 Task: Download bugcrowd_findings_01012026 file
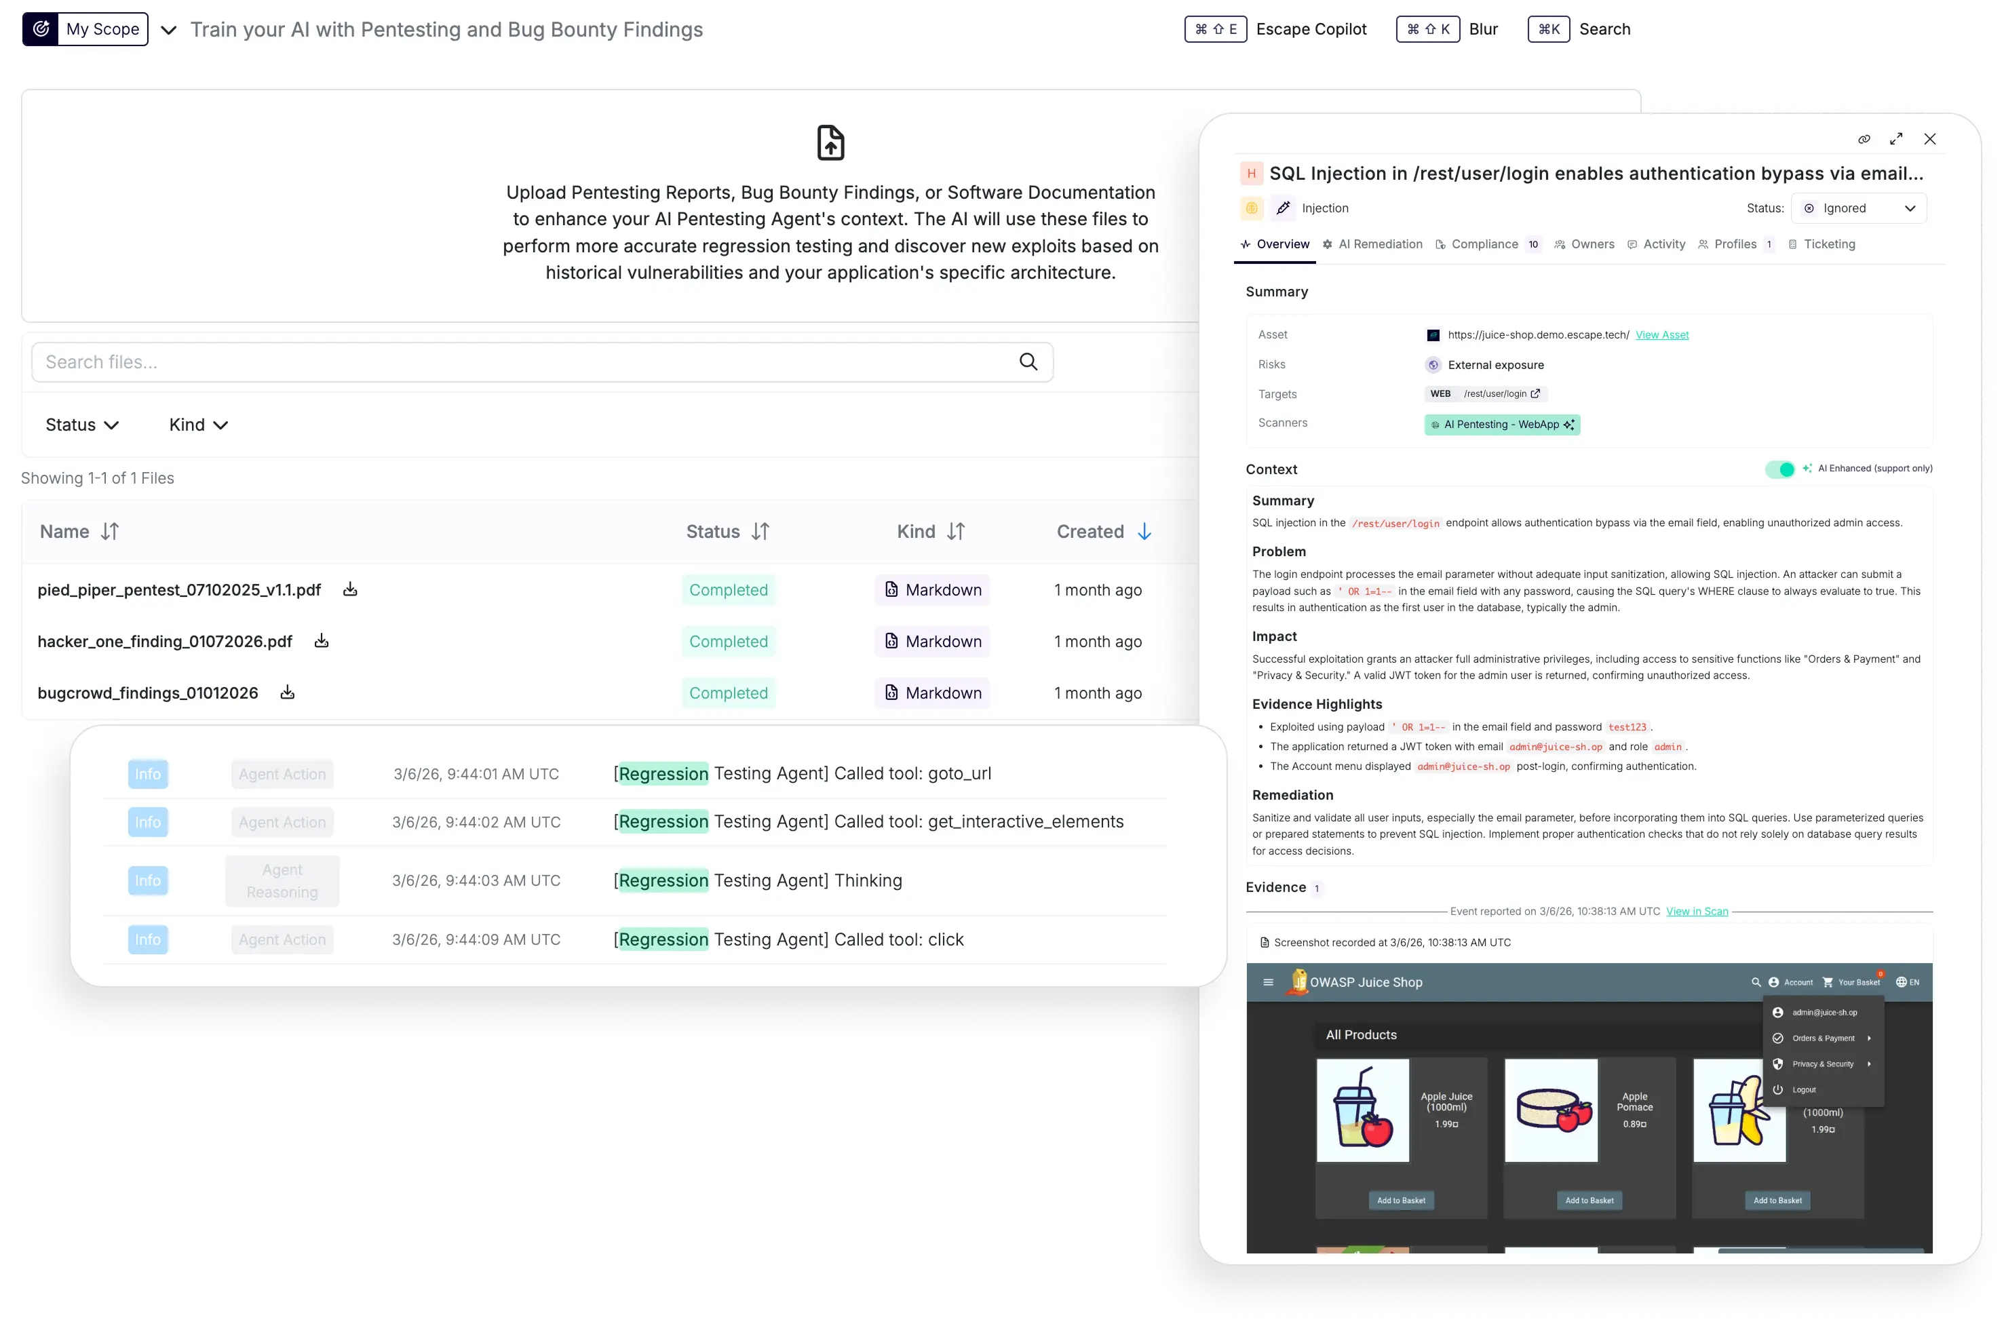pos(287,693)
